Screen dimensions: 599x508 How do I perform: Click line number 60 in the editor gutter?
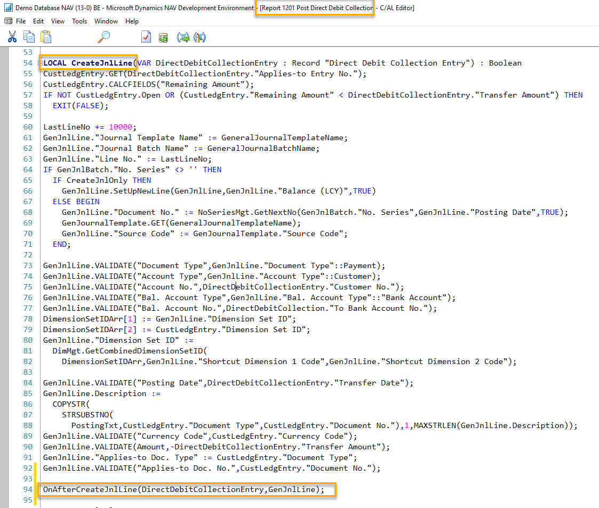click(27, 127)
